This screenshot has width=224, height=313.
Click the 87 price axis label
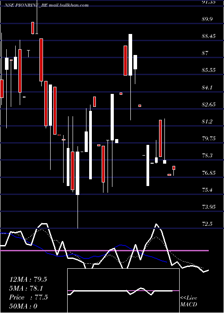pyautogui.click(x=205, y=53)
